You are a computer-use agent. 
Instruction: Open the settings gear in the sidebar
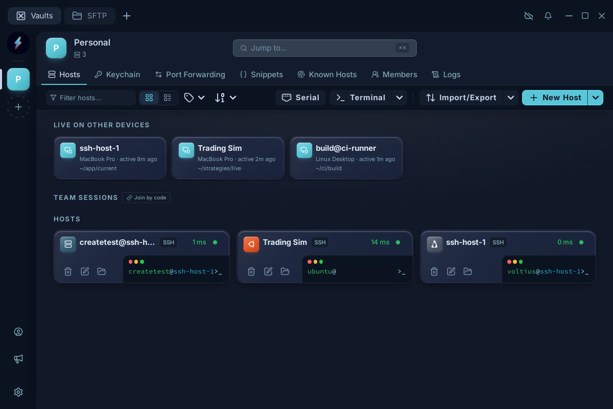coord(18,392)
